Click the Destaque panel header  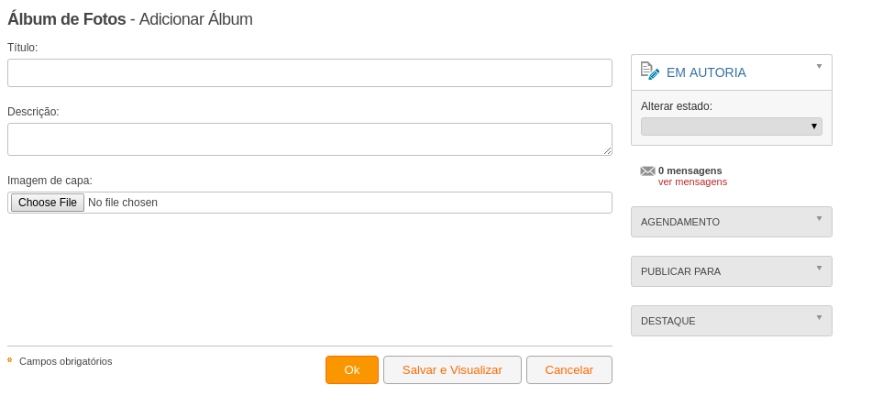pyautogui.click(x=732, y=321)
